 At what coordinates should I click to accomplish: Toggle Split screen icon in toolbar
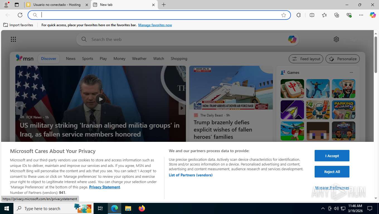click(312, 15)
